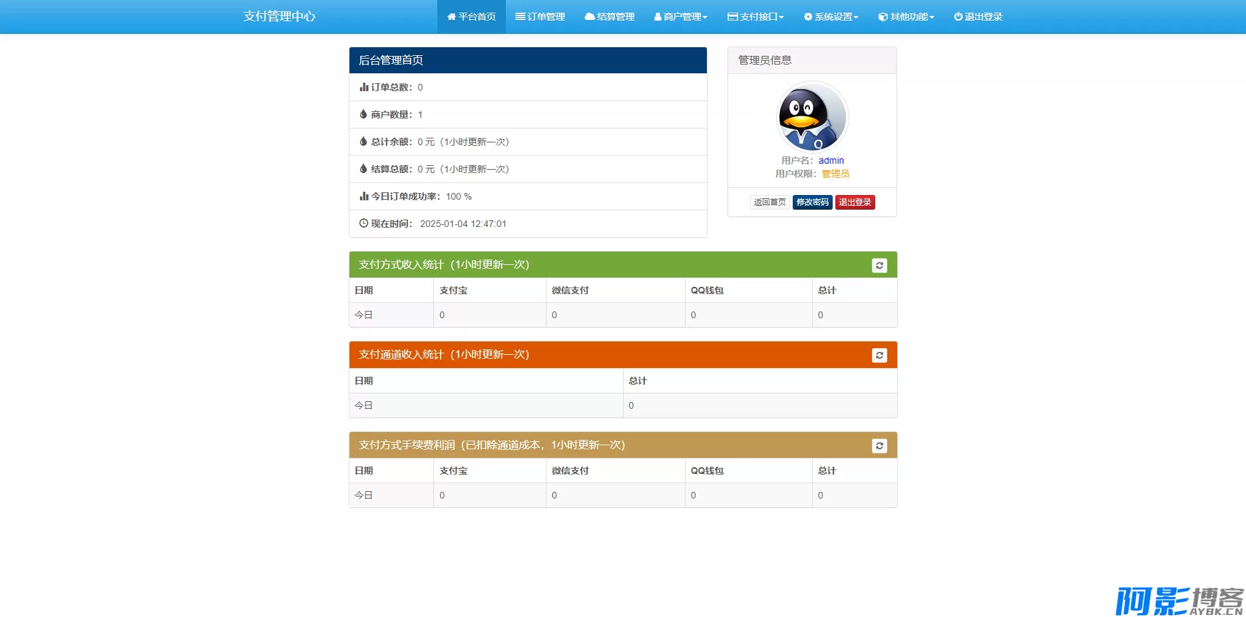The height and width of the screenshot is (617, 1246).
Task: Click the bar chart icon beside 今日订单成功率
Action: [363, 196]
